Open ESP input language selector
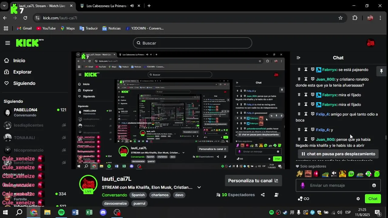 point(348,212)
